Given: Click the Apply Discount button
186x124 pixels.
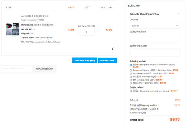Looking at the screenshot, I should pos(44,69).
